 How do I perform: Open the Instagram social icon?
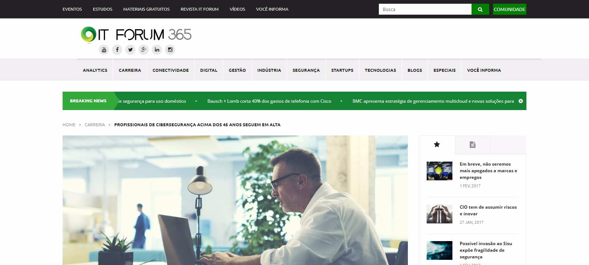pos(170,50)
